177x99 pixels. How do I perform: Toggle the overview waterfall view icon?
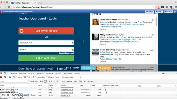pyautogui.click(x=28, y=77)
